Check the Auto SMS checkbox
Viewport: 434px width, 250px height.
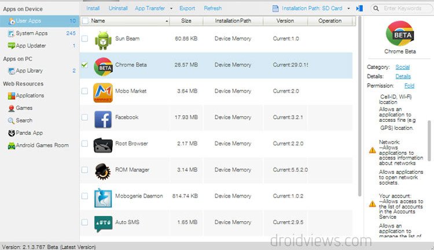(84, 222)
